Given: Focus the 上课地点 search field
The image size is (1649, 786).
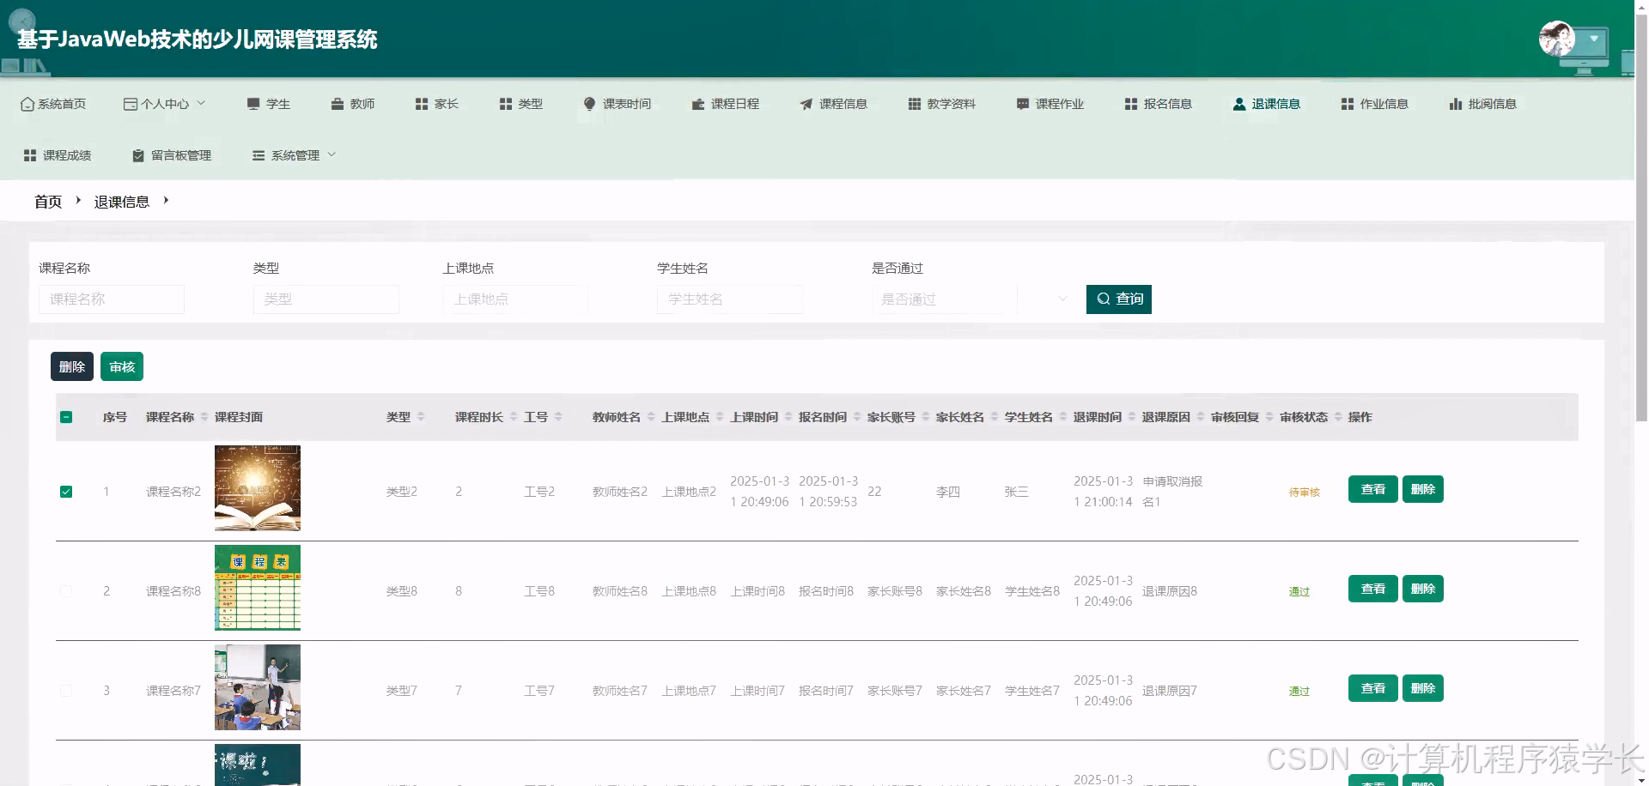Looking at the screenshot, I should (515, 299).
